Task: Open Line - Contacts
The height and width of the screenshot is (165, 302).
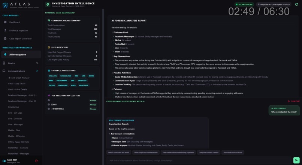Action: point(15,118)
